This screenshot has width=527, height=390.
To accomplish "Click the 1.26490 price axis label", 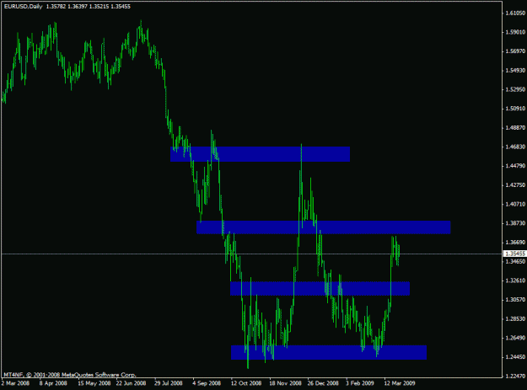I will [515, 338].
